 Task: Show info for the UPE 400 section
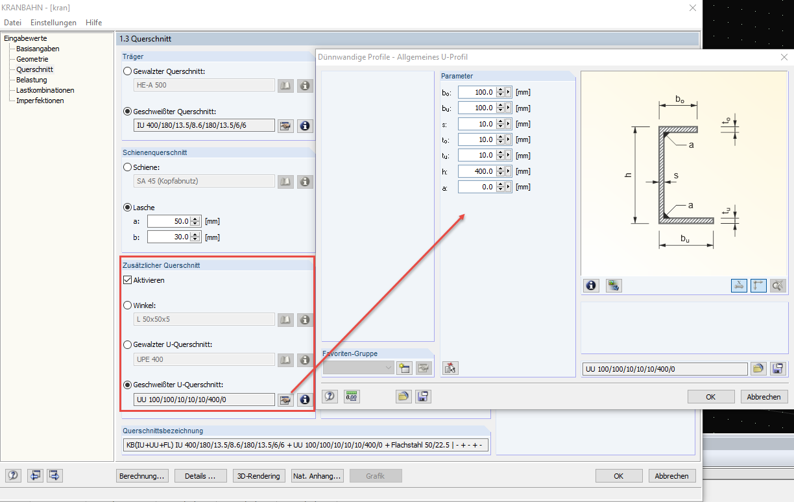pyautogui.click(x=305, y=360)
